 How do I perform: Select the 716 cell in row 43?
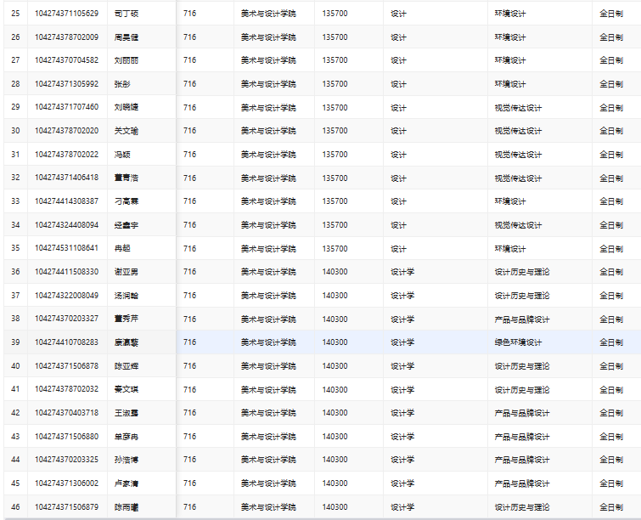coord(189,437)
